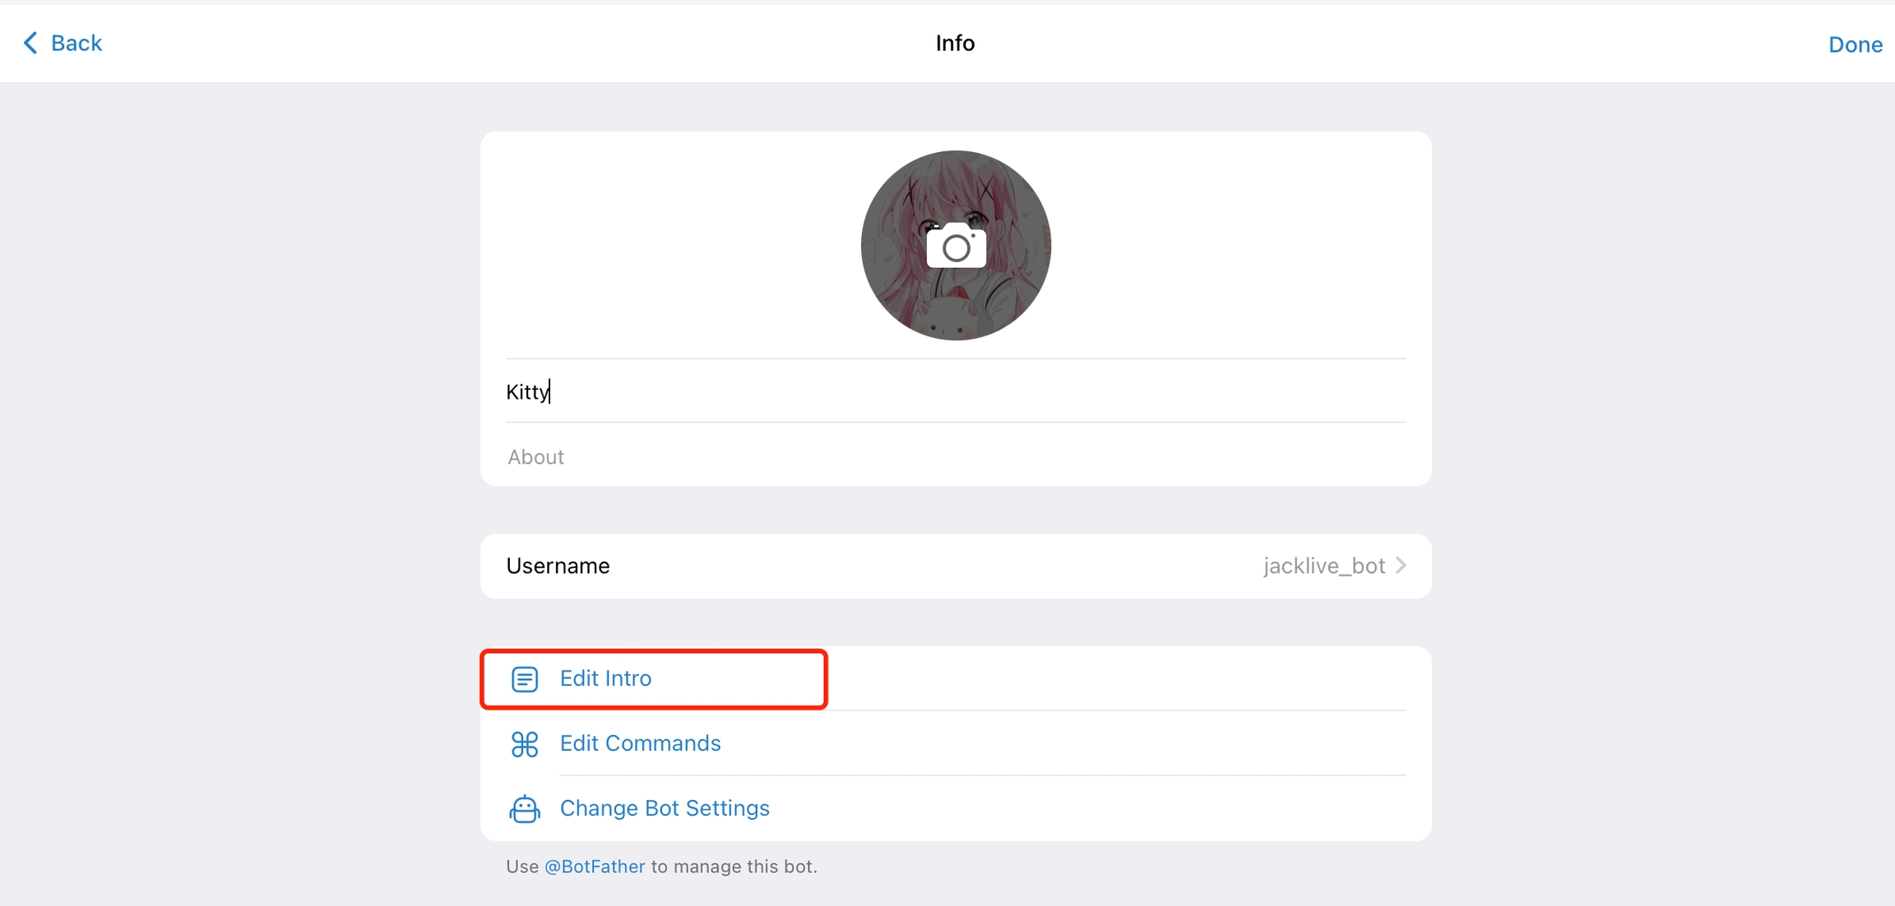This screenshot has height=906, width=1895.
Task: Click into the Kitty name field
Action: click(954, 391)
